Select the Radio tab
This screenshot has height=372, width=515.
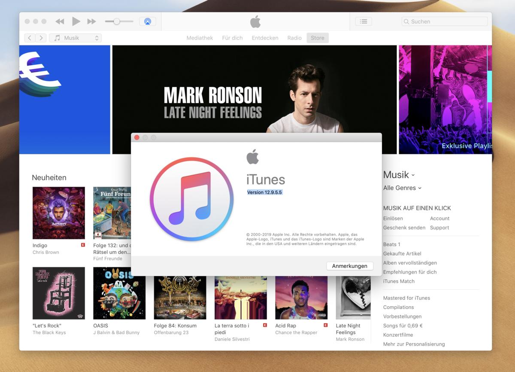[294, 38]
